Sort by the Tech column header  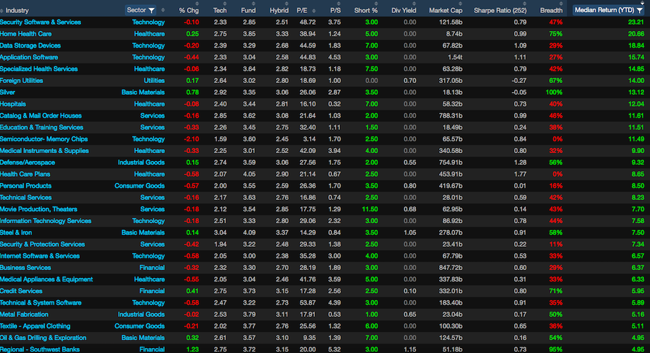(x=220, y=10)
